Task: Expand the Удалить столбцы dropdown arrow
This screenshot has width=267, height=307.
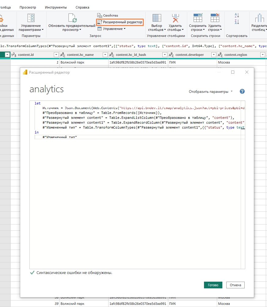Action: pyautogui.click(x=183, y=30)
